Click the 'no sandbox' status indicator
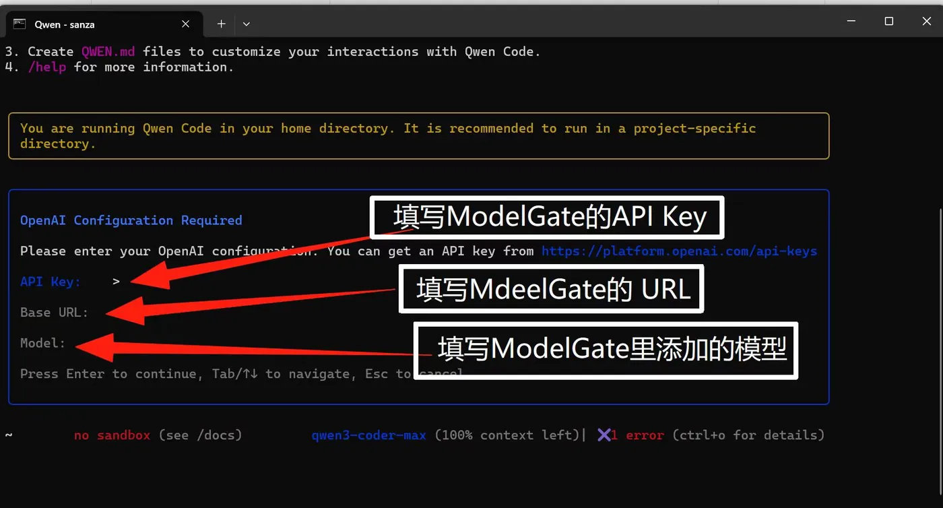The height and width of the screenshot is (508, 943). (x=112, y=435)
